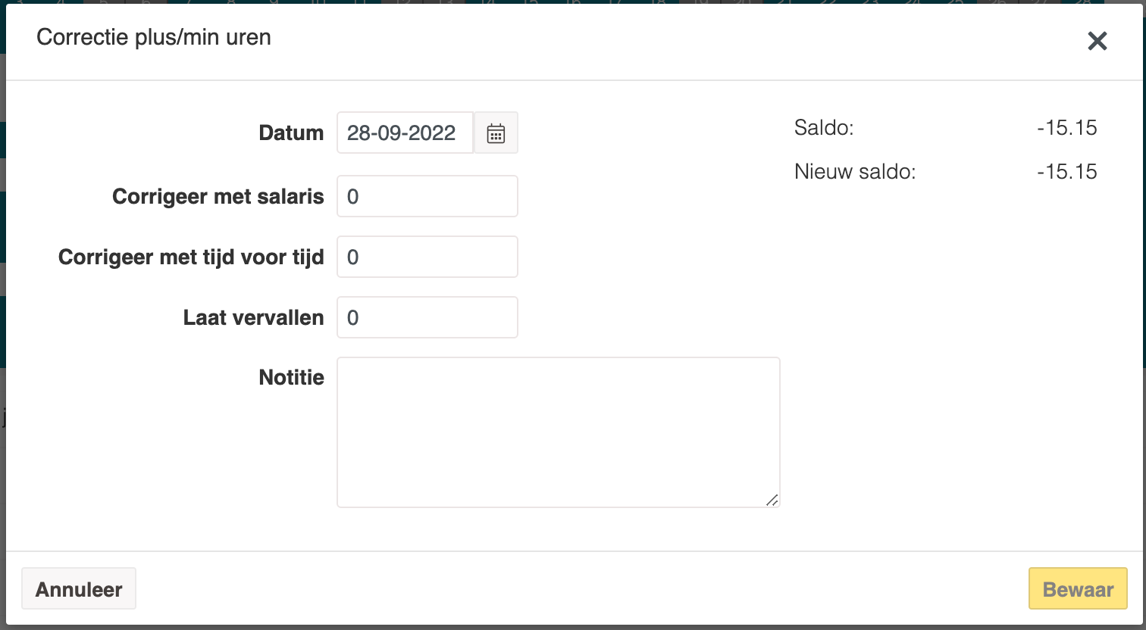The width and height of the screenshot is (1146, 630).
Task: Click the Saldo label text
Action: 824,128
